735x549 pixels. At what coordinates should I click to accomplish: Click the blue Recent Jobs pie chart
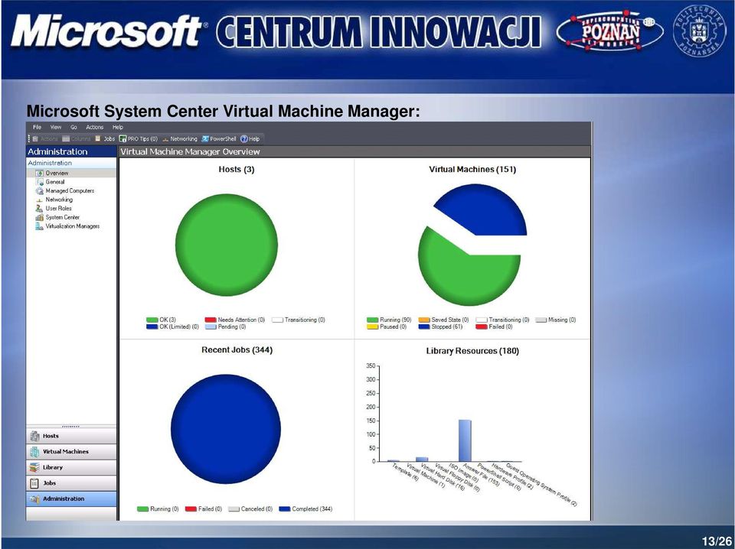pyautogui.click(x=225, y=429)
